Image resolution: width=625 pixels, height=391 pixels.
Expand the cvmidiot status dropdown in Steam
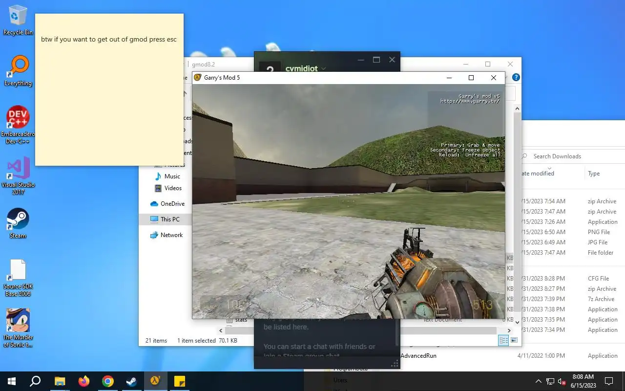323,69
